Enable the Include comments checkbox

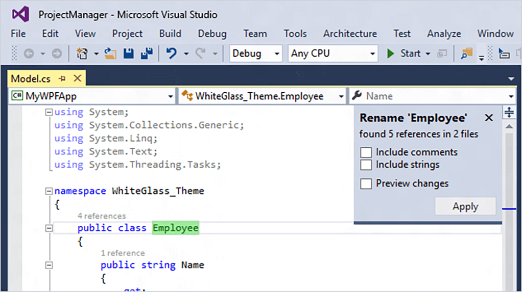(x=366, y=152)
